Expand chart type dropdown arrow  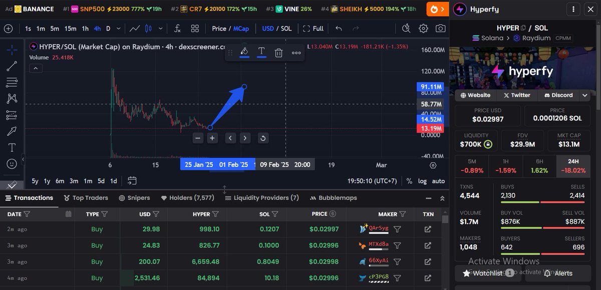tap(160, 28)
